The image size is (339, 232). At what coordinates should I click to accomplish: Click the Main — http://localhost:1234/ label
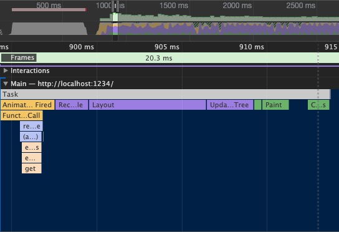tap(62, 84)
